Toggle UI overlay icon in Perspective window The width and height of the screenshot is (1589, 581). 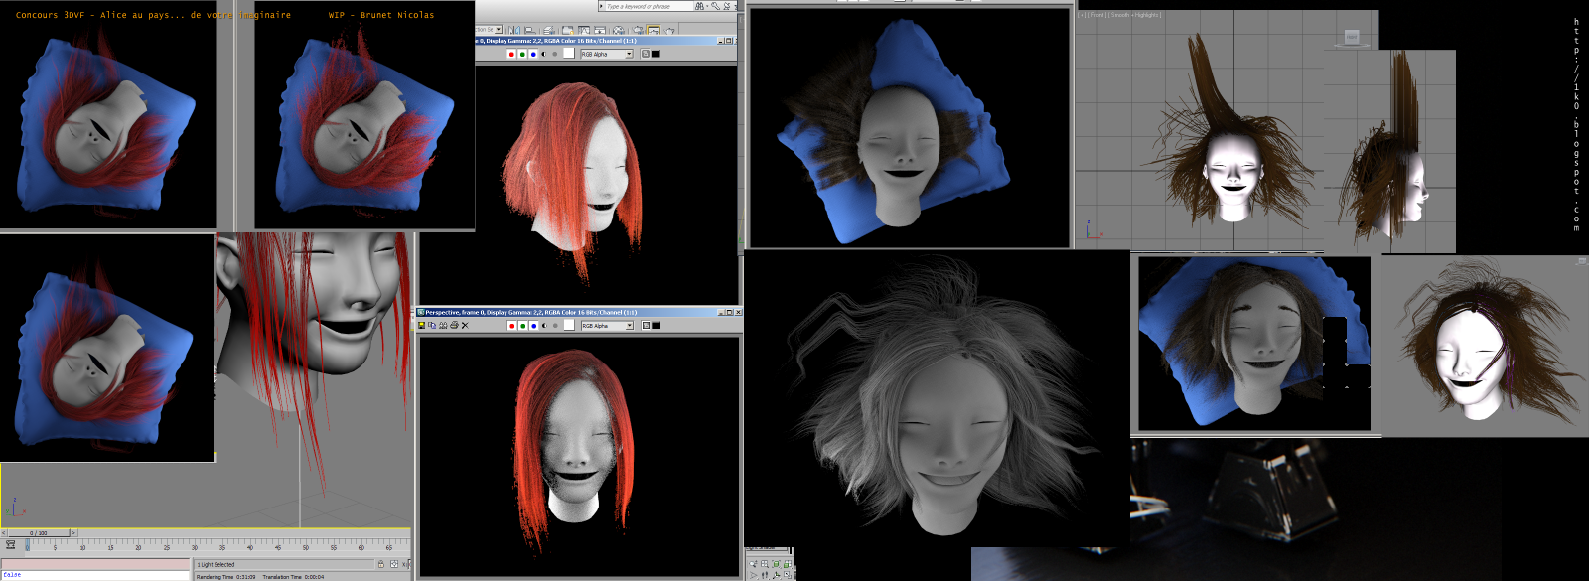tap(646, 325)
